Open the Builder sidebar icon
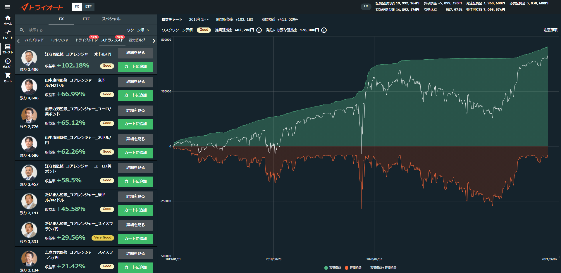This screenshot has width=561, height=273. tap(8, 63)
